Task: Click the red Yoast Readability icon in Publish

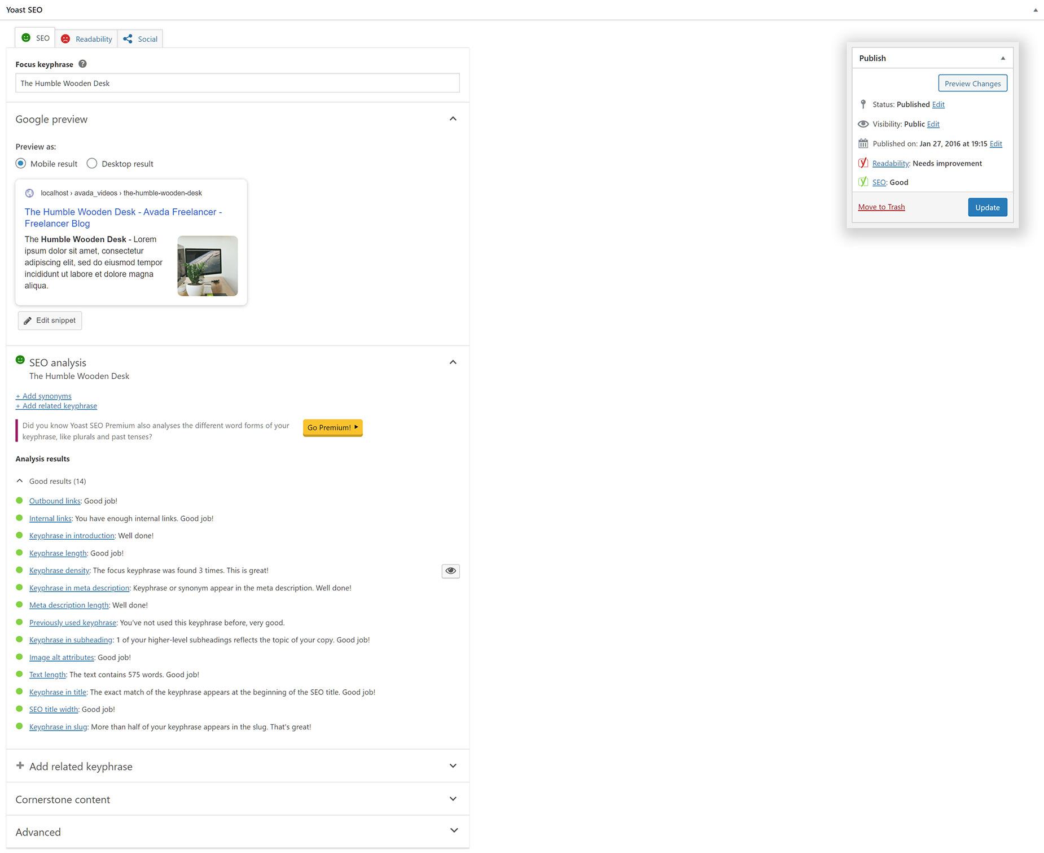Action: [x=863, y=163]
